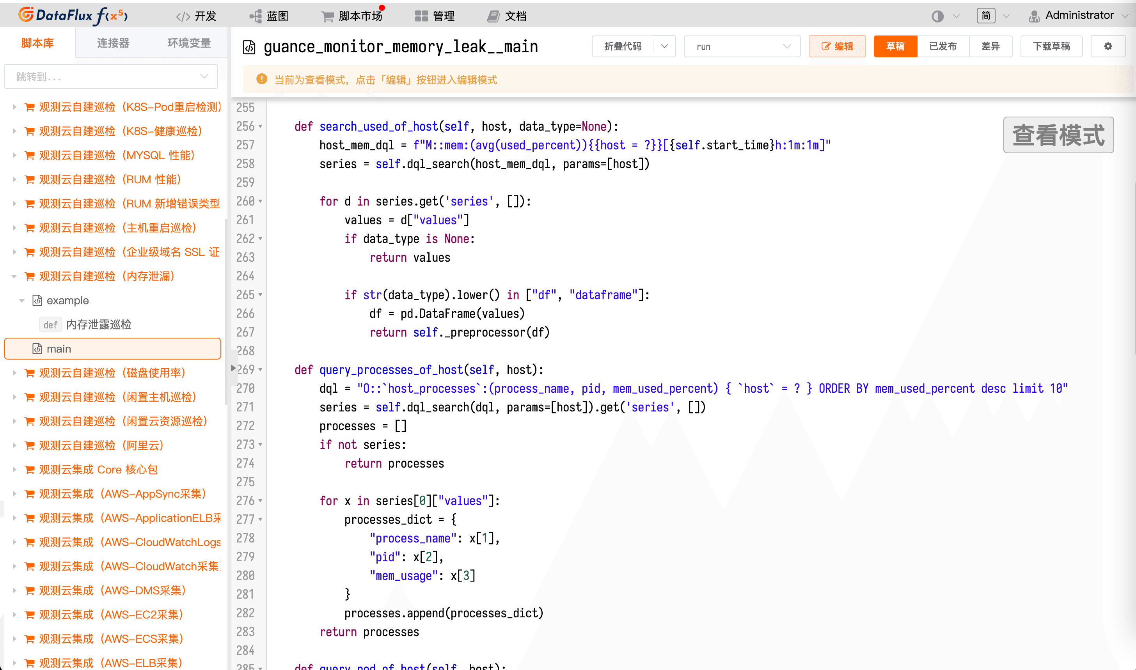
Task: Select the 内存泄露巡检 function entry
Action: pyautogui.click(x=98, y=324)
